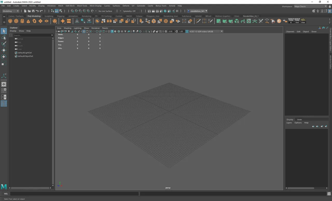The image size is (332, 201).
Task: Pick the Paint Selection tool
Action: (4, 44)
